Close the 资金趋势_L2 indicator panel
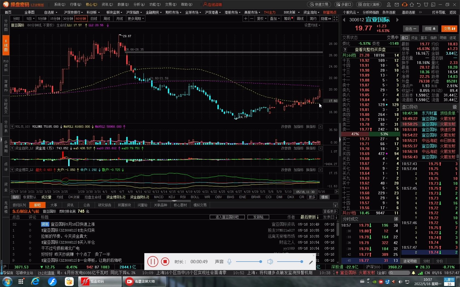Image resolution: width=460 pixels, height=287 pixels. pyautogui.click(x=320, y=148)
